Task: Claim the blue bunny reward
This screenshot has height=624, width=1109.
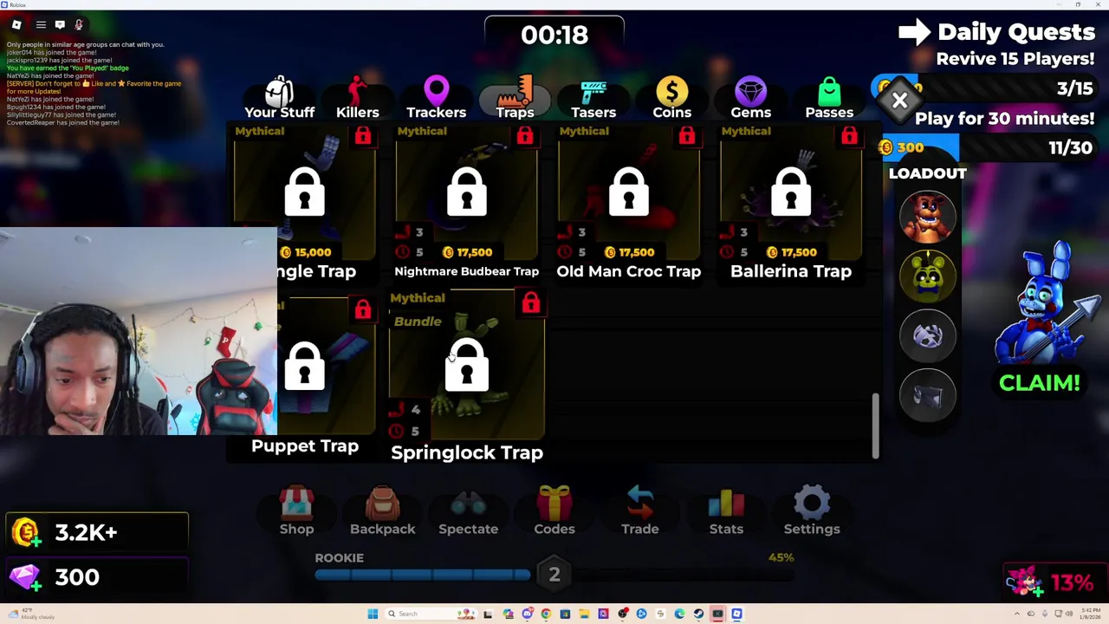Action: coord(1040,382)
